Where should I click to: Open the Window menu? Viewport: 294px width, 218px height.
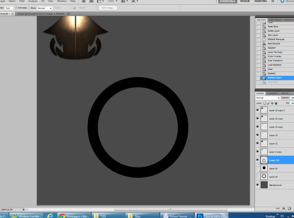(x=62, y=1)
